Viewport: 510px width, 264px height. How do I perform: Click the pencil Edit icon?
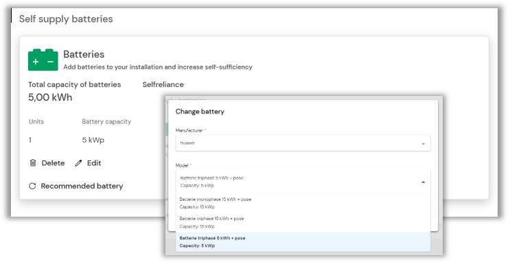78,163
